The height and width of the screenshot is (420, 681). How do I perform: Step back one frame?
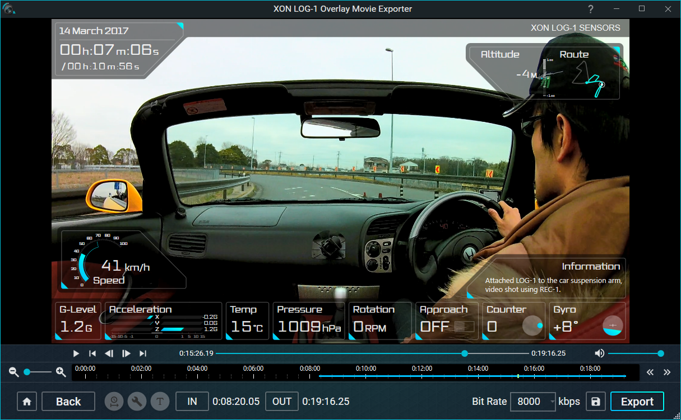pos(109,353)
